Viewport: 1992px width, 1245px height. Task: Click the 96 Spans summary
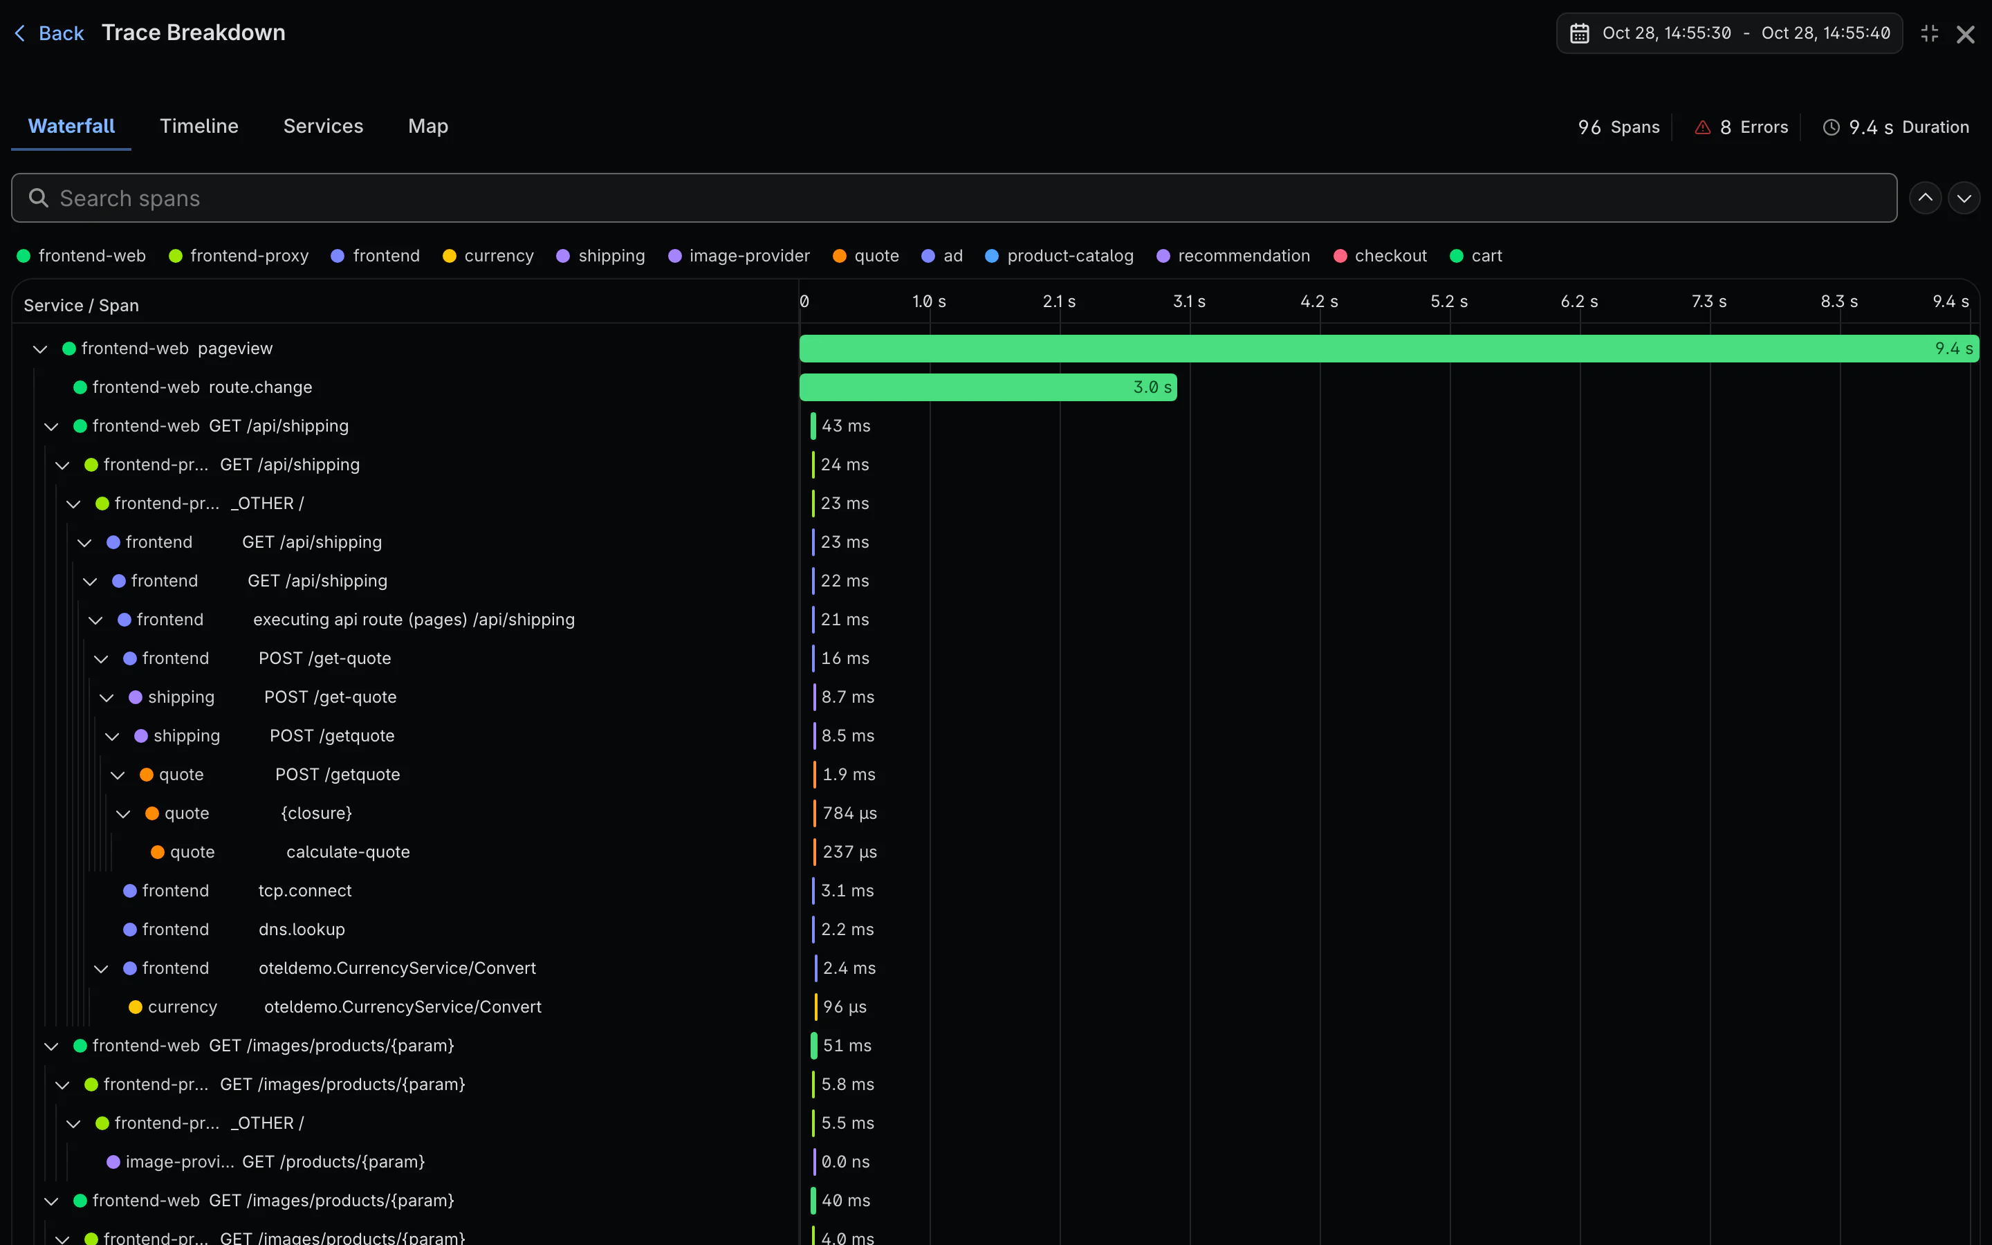pos(1618,128)
